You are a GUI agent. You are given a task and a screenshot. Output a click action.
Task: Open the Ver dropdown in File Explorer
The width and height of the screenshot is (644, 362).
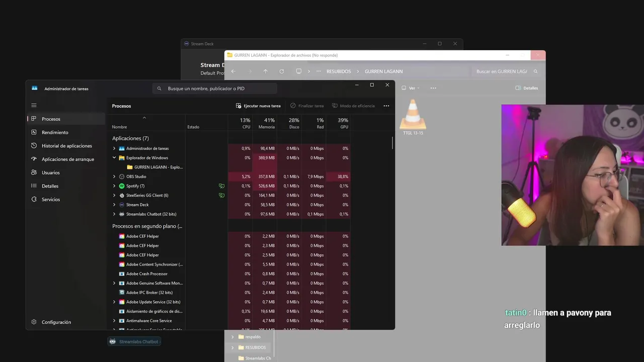tap(411, 88)
